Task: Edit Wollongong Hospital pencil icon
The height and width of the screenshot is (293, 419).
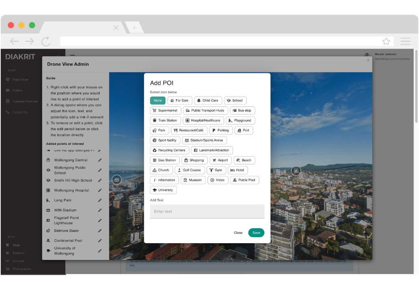Action: point(100,190)
